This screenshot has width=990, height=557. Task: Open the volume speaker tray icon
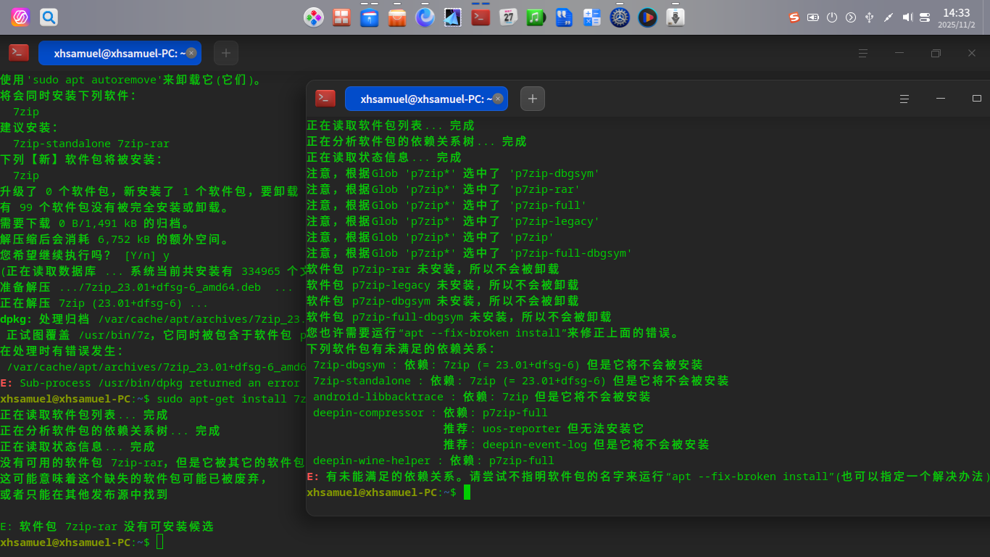907,17
